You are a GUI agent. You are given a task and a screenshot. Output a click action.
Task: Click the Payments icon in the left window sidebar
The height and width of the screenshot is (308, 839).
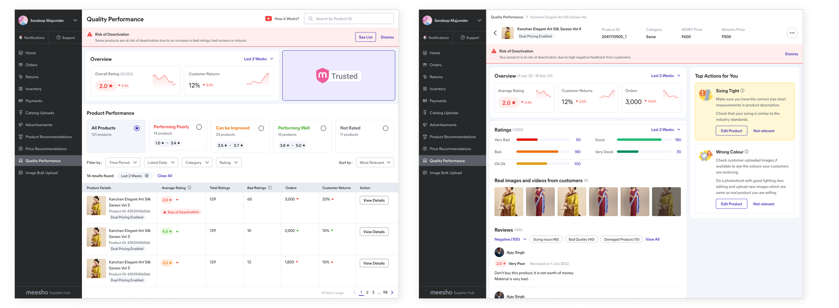coord(21,101)
